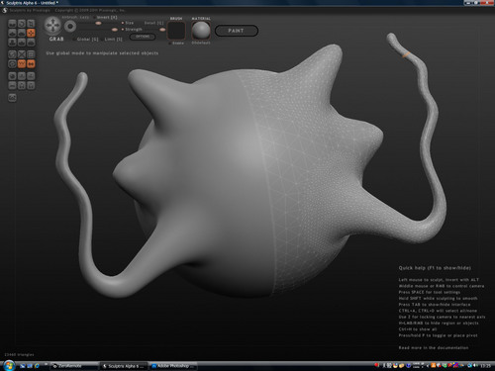Switch to the ZeroRemote taskbar item
495x371 pixels.
coord(73,366)
